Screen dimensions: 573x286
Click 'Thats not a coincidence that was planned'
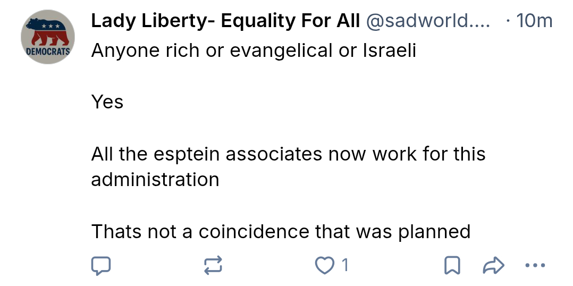click(281, 232)
